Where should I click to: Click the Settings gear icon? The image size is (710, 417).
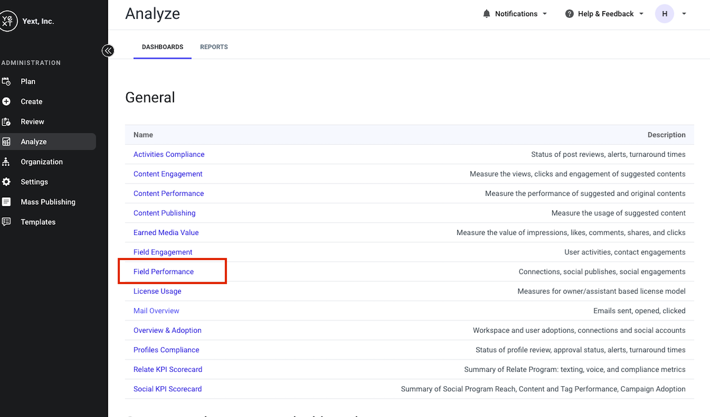click(6, 182)
